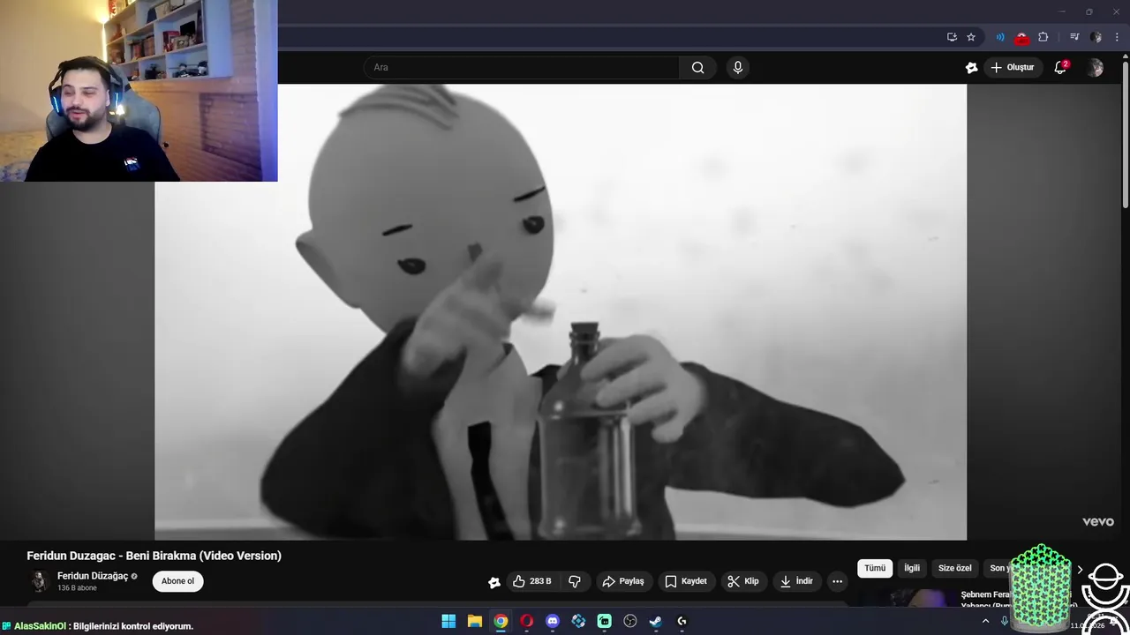The height and width of the screenshot is (635, 1130).
Task: Click the video player to pause playback
Action: [x=561, y=312]
